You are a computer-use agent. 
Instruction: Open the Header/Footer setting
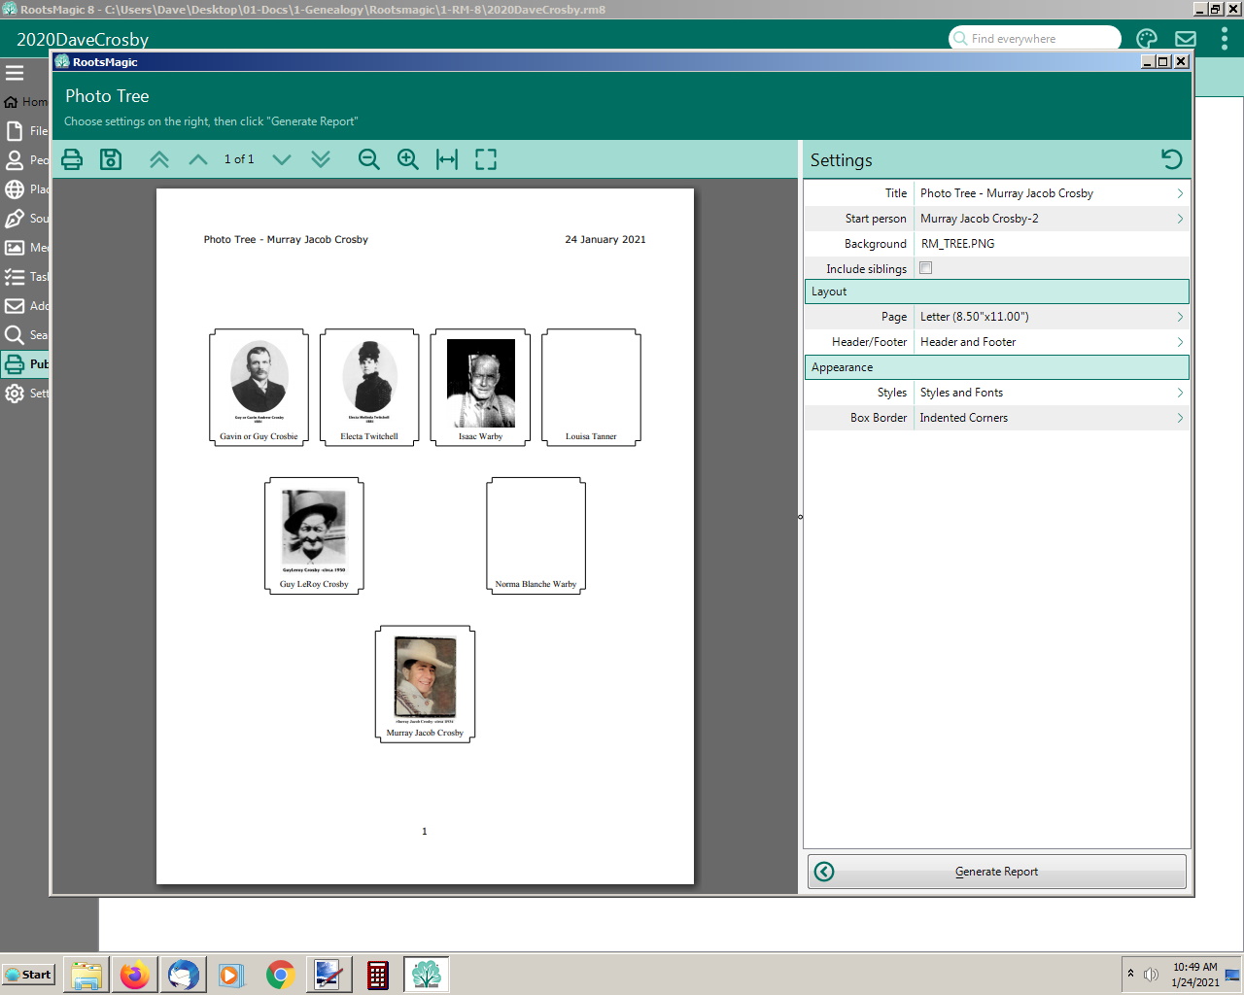996,342
